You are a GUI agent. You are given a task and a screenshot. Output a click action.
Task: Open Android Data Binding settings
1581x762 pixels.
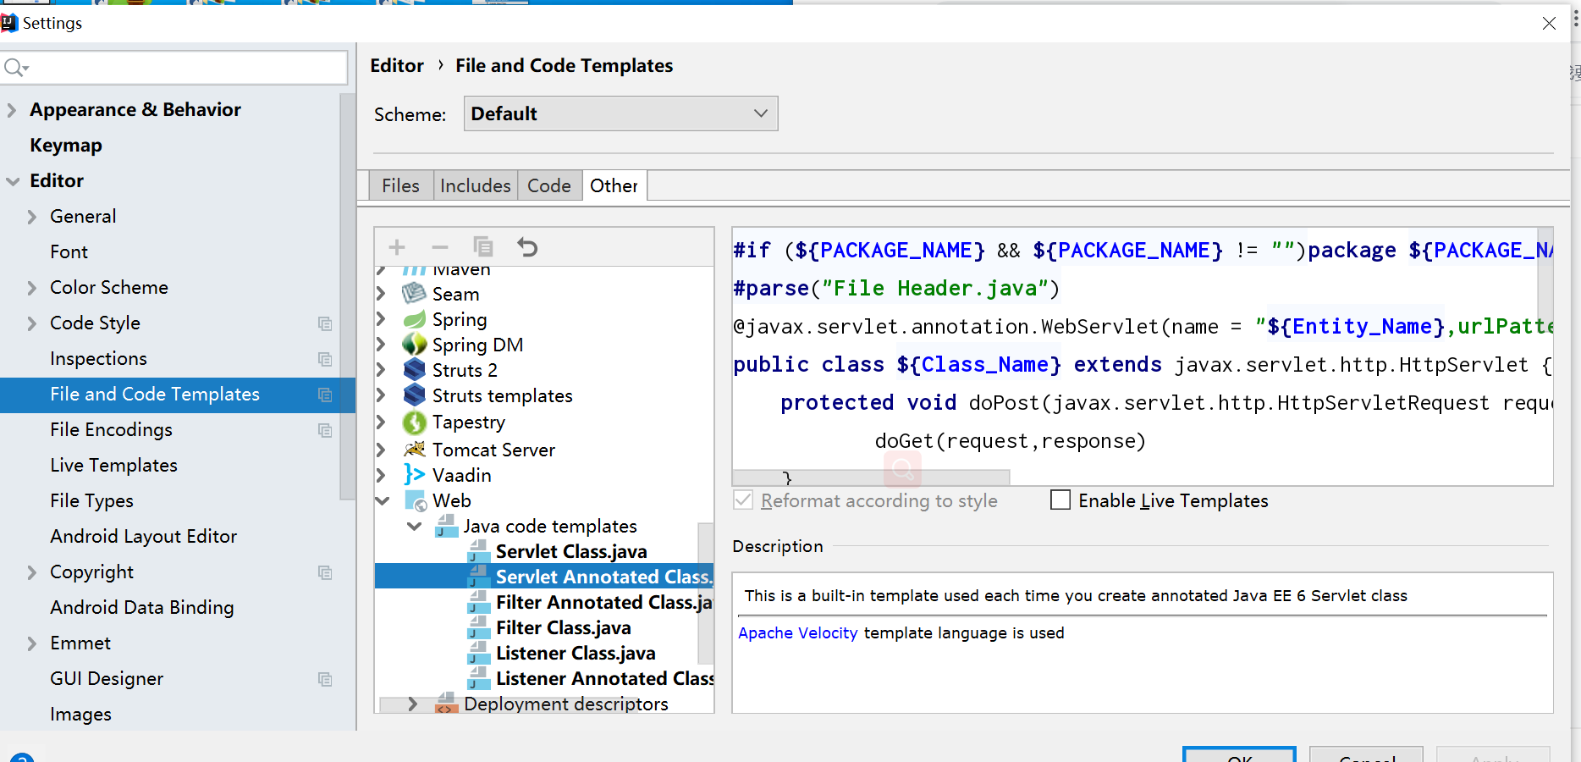[x=141, y=608]
